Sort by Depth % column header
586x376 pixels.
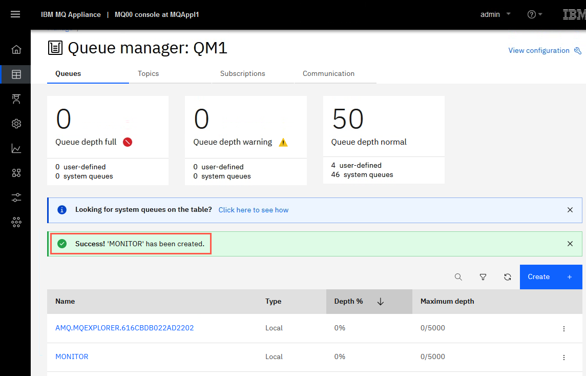point(348,302)
